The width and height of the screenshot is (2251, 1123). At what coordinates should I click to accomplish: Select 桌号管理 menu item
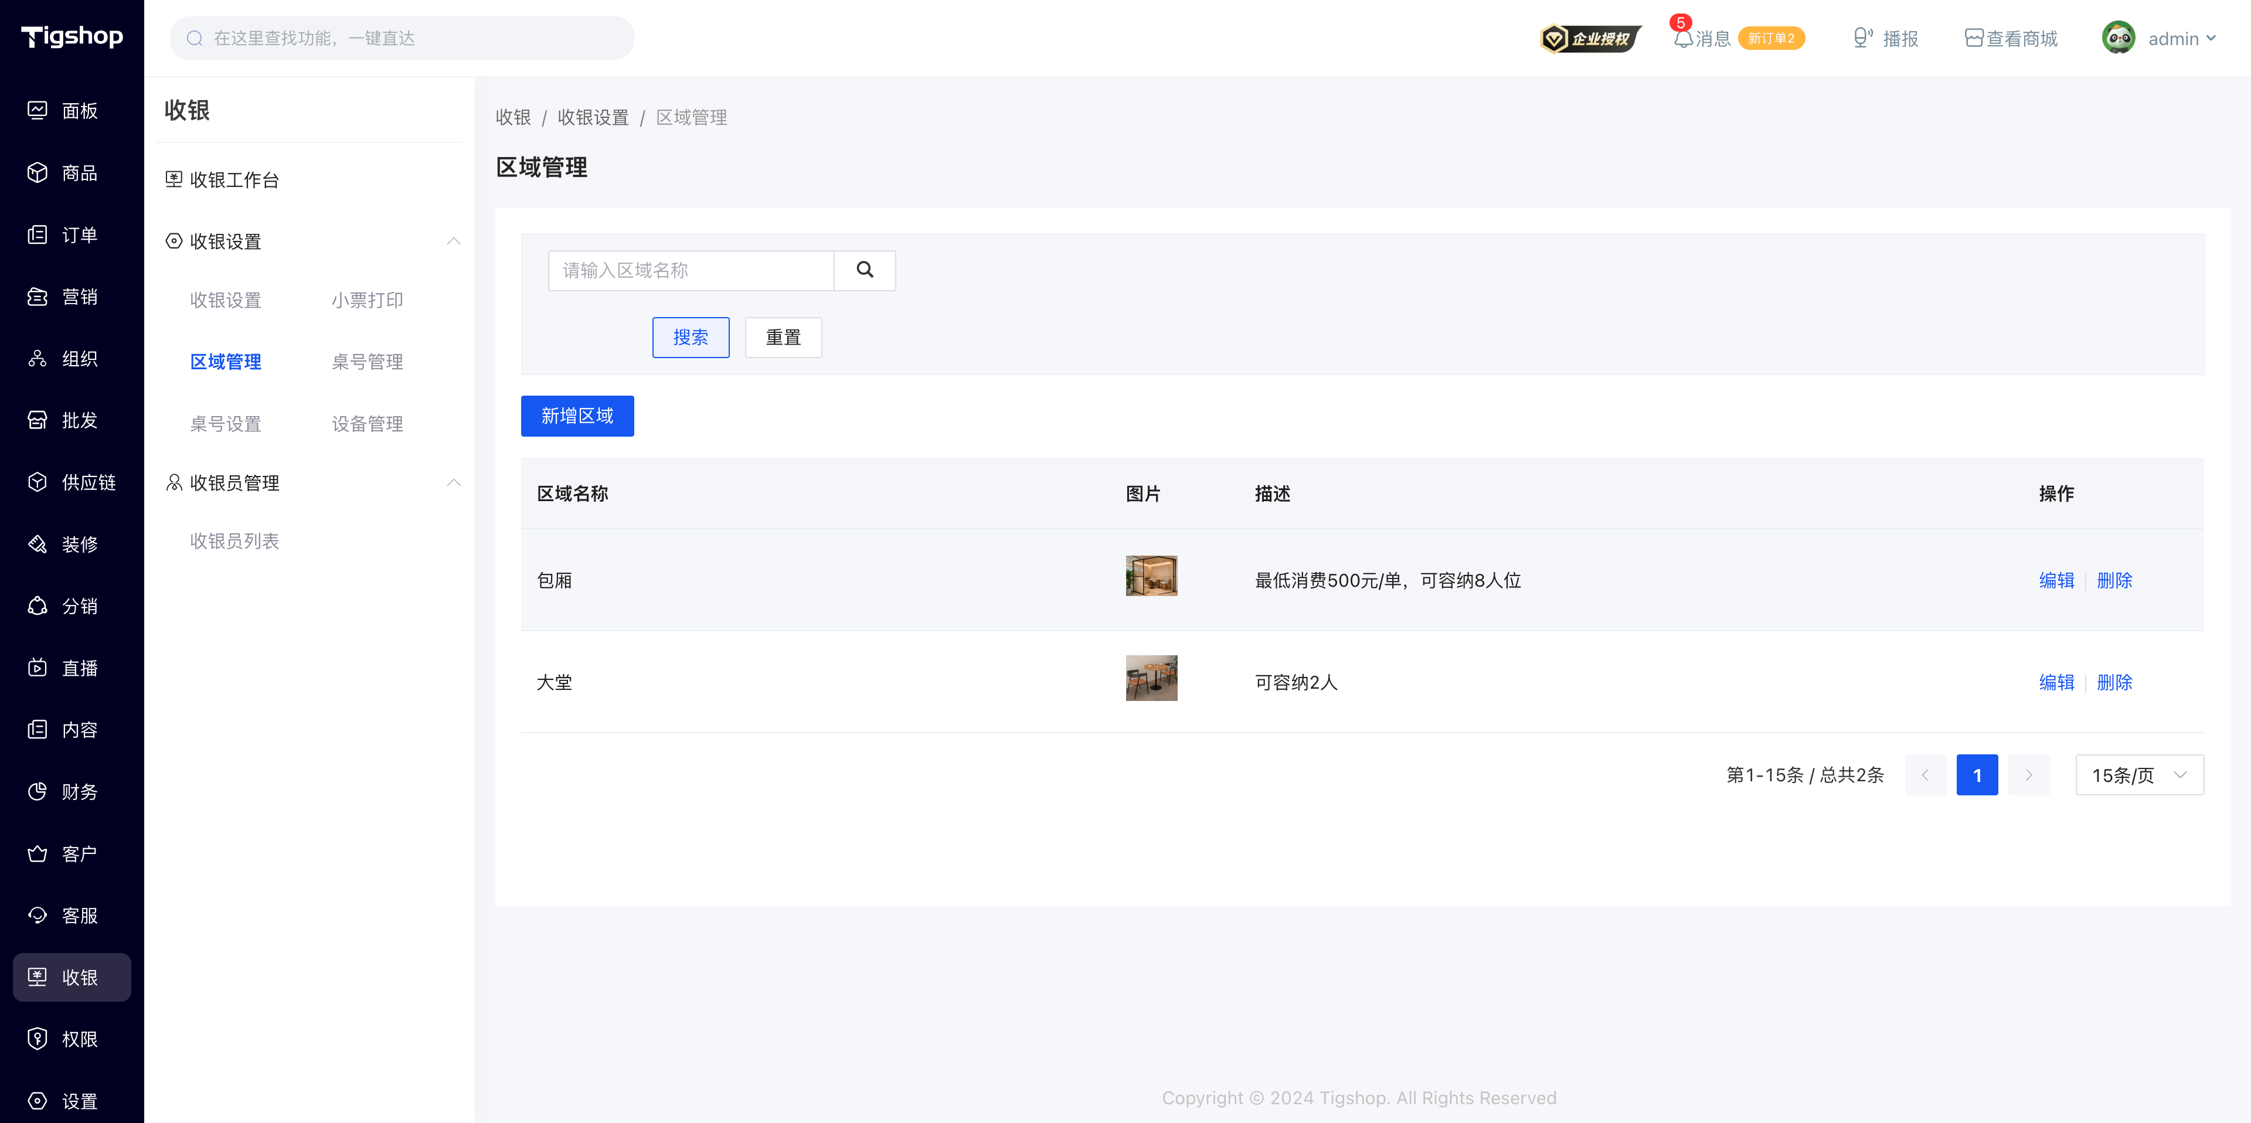367,362
